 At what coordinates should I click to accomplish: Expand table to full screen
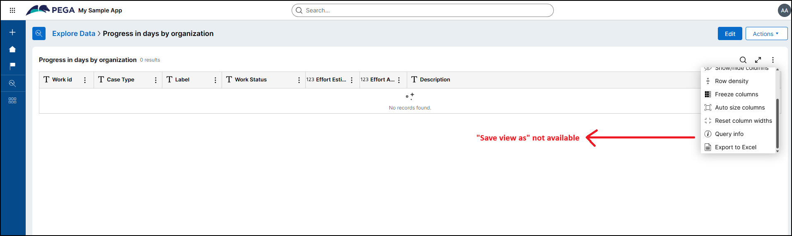[758, 60]
